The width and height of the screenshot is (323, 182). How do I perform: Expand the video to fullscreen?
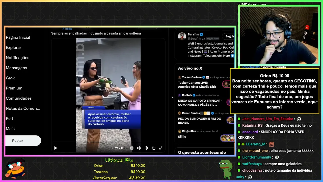pos(161,148)
